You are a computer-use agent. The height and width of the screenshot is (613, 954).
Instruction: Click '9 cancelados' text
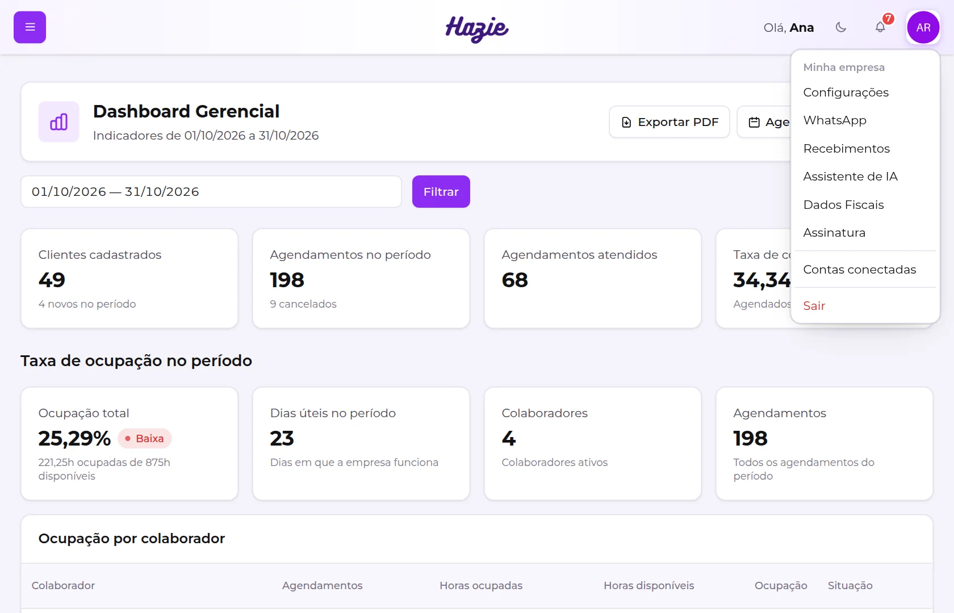[x=303, y=304]
